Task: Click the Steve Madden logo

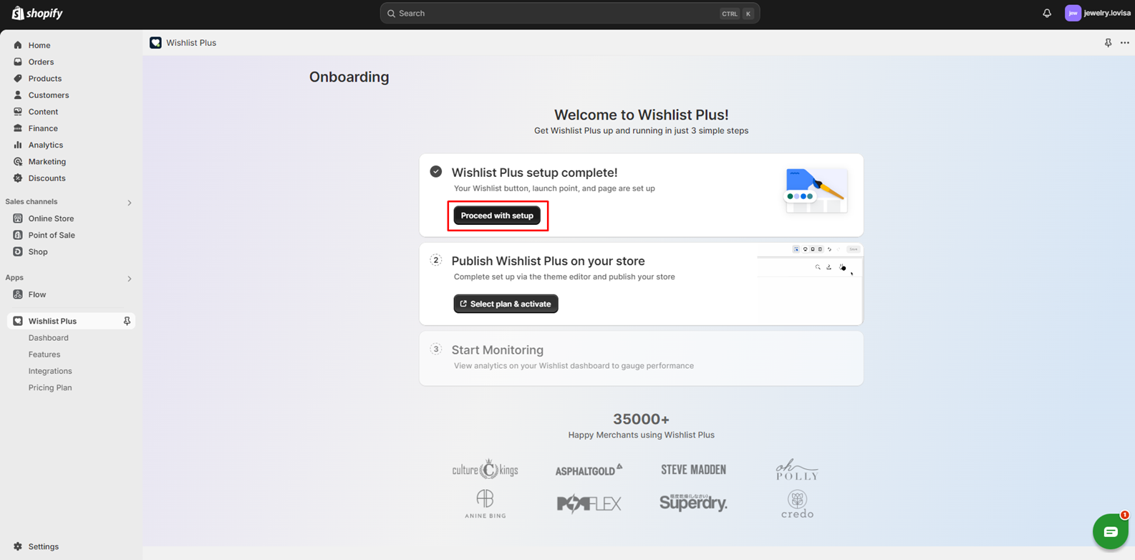Action: click(693, 470)
